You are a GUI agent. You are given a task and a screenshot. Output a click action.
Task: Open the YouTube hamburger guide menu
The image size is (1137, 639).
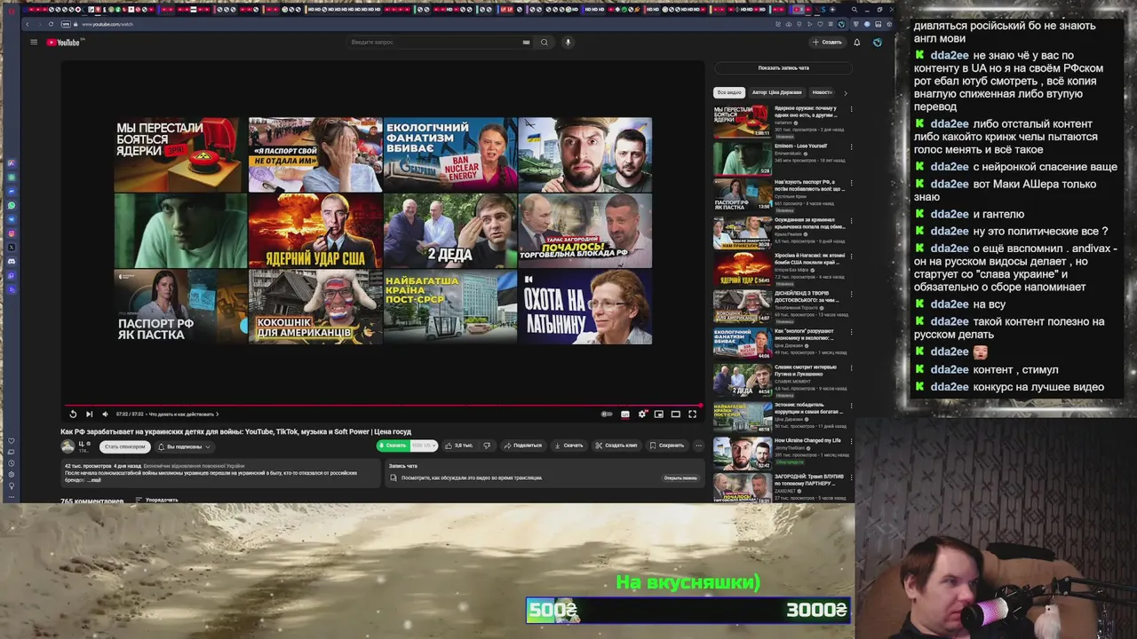(x=34, y=42)
